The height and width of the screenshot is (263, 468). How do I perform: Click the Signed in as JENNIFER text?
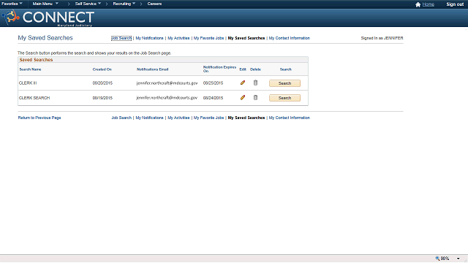point(382,38)
